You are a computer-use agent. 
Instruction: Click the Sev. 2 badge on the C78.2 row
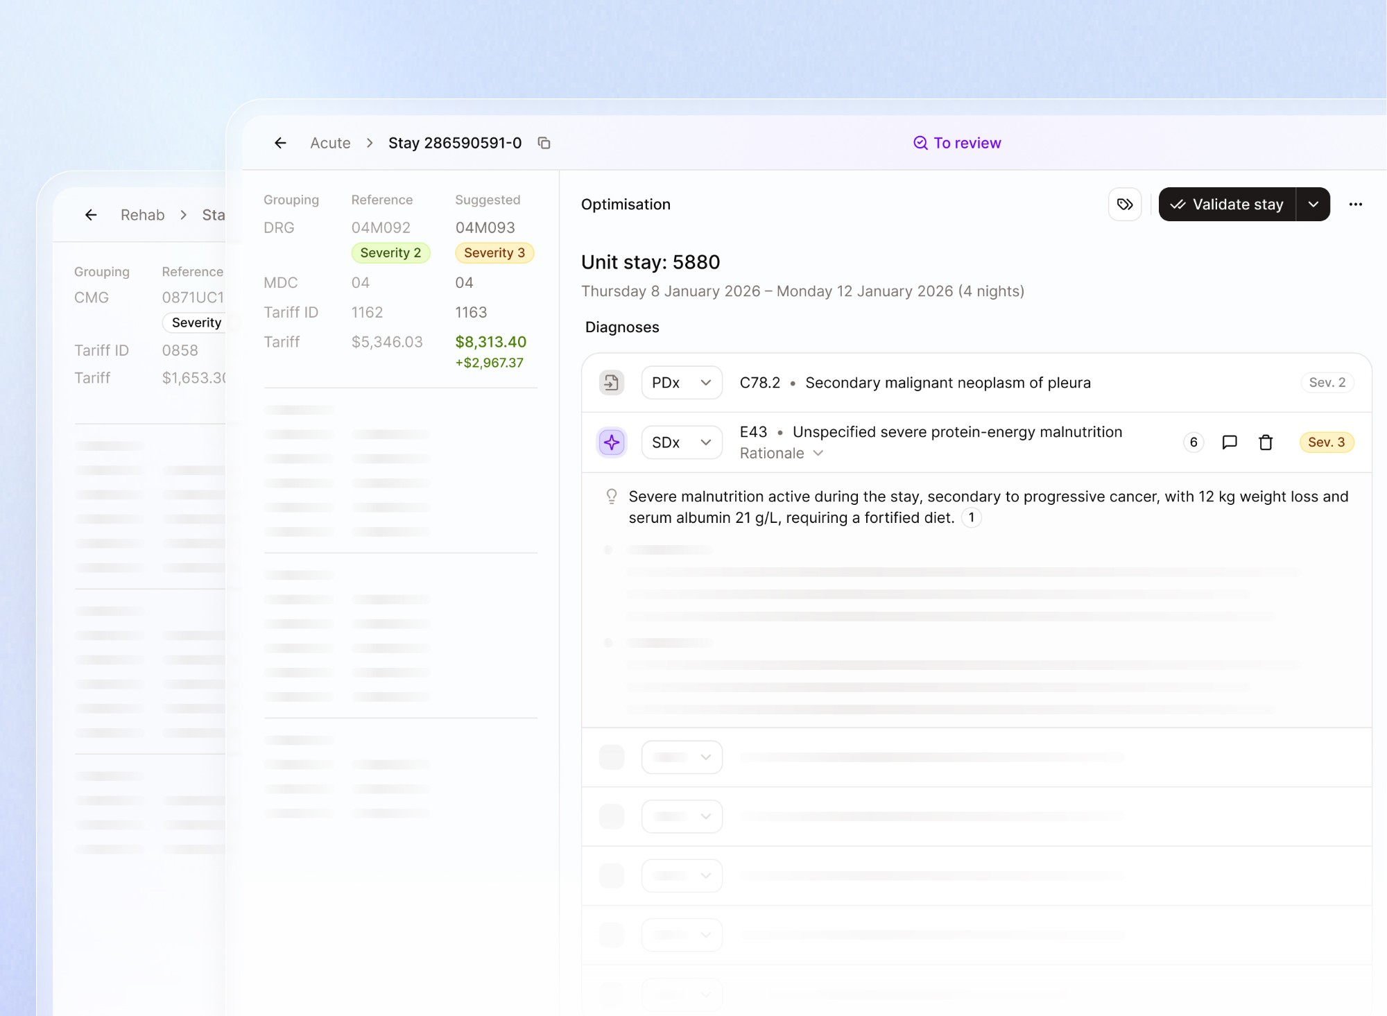(x=1327, y=383)
